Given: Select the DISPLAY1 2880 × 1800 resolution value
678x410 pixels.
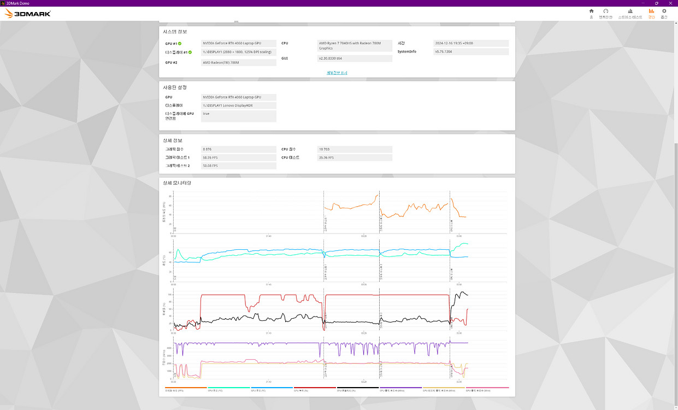Looking at the screenshot, I should (238, 52).
